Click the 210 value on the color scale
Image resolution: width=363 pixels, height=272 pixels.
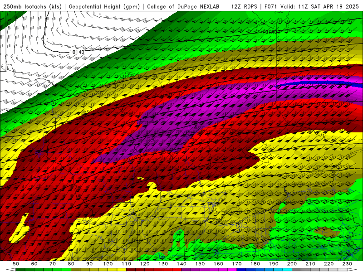coord(310,264)
